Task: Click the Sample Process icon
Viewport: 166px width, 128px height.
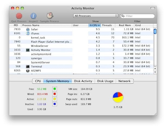Action: tap(50, 16)
